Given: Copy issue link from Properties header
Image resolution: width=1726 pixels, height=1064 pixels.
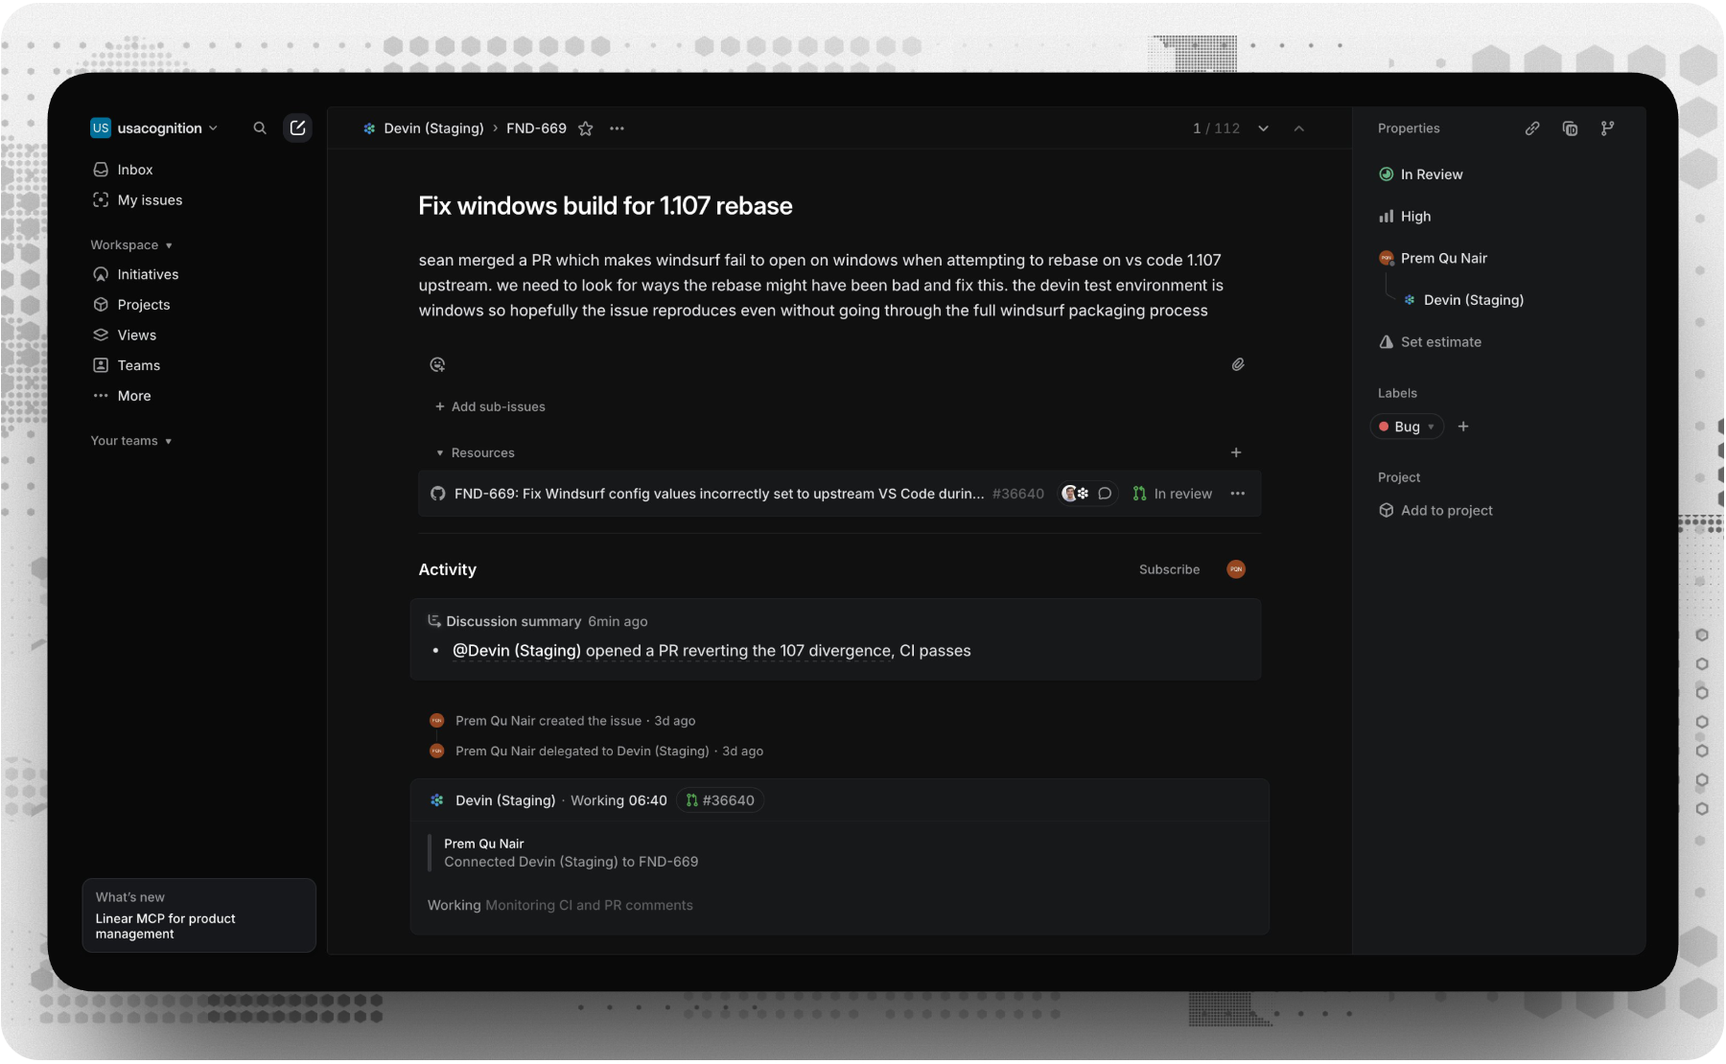Looking at the screenshot, I should (1532, 128).
